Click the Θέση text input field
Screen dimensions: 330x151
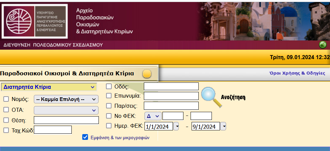pos(66,120)
